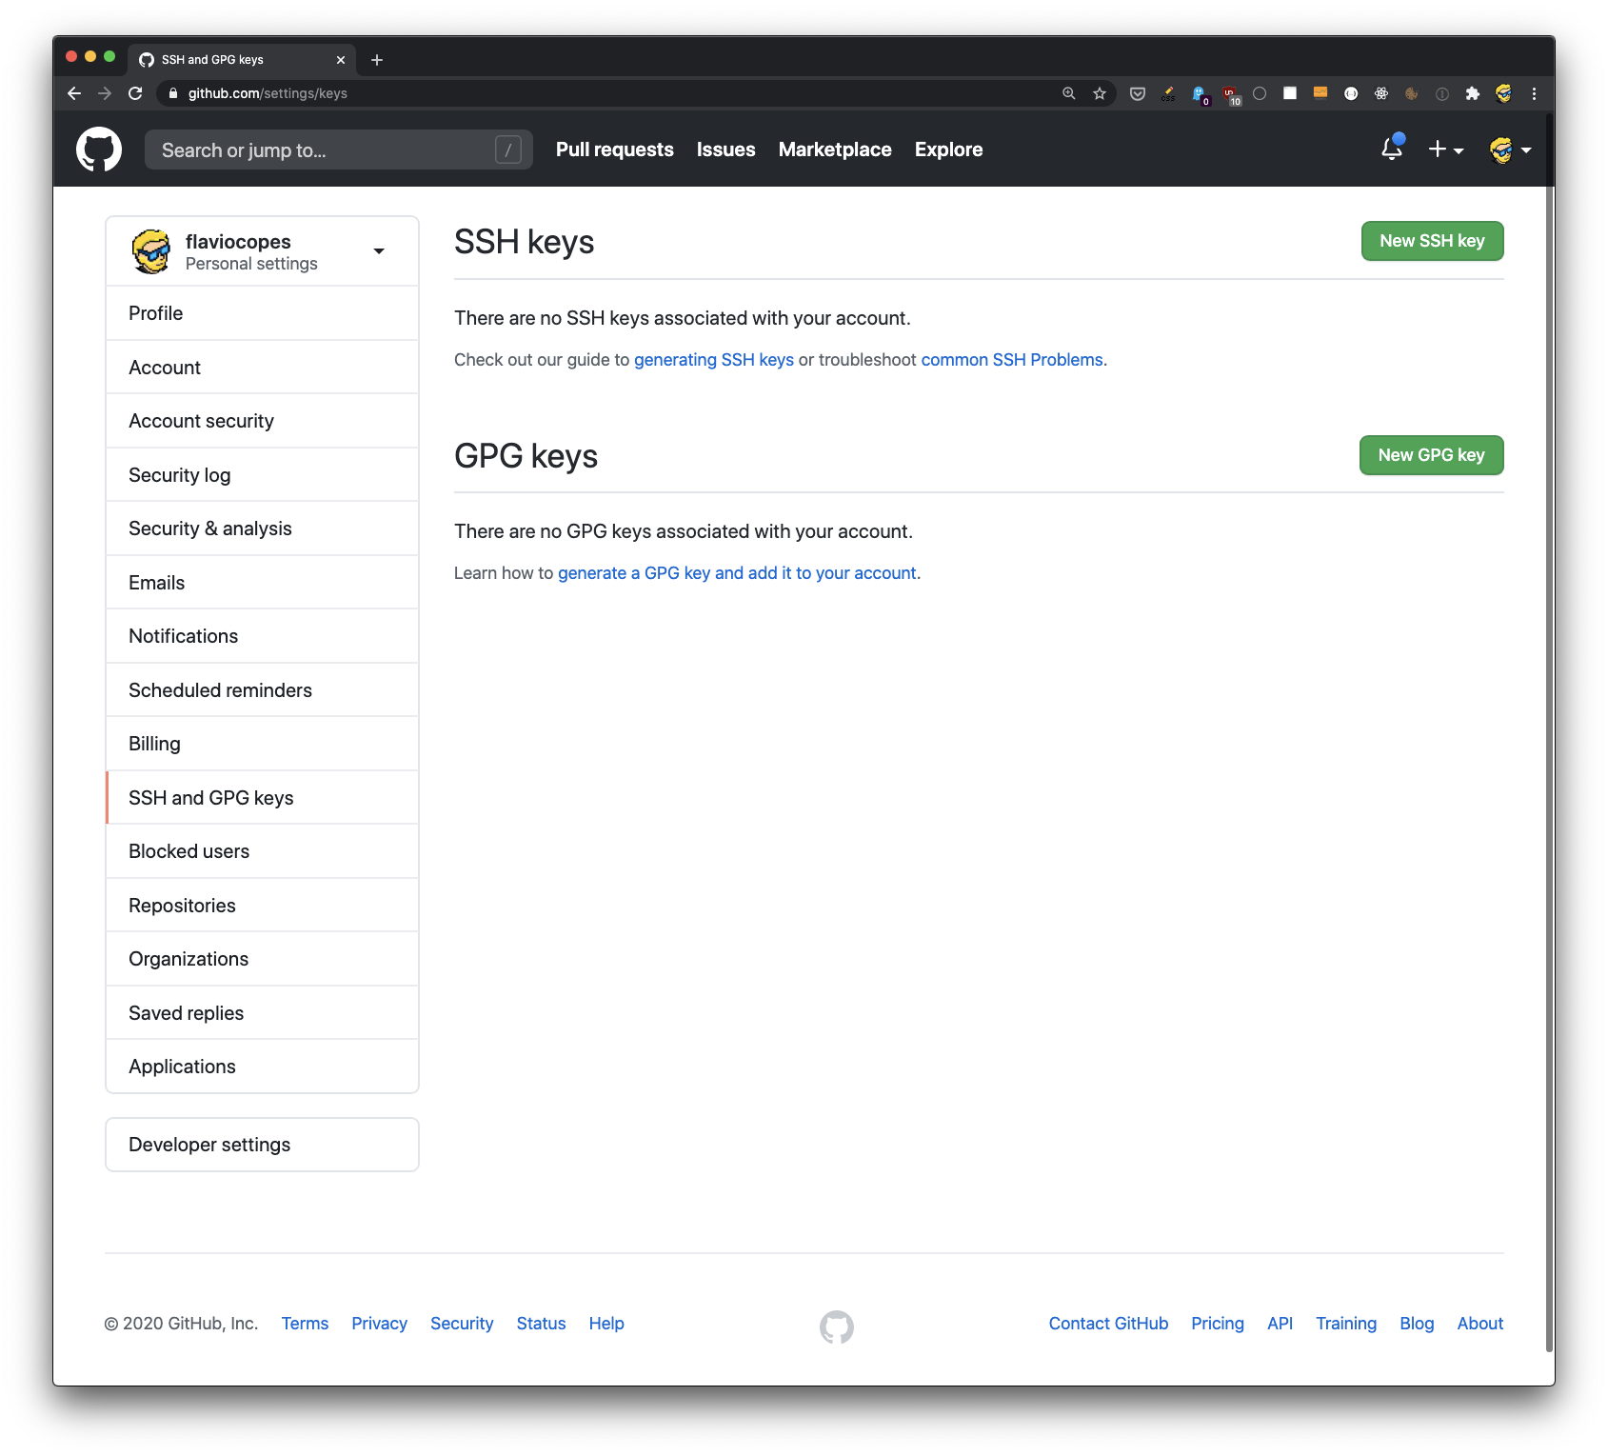Click the New GPG key button
The height and width of the screenshot is (1456, 1608).
(1430, 455)
